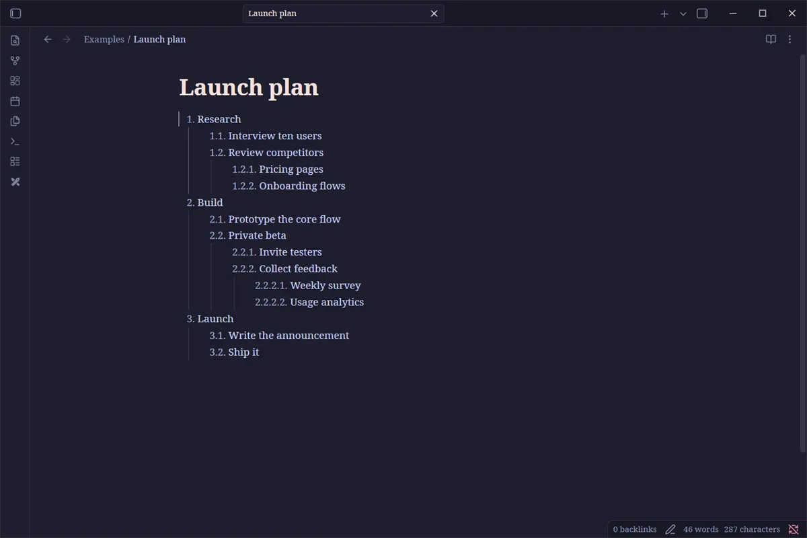807x538 pixels.
Task: Click 'Interview ten users' item
Action: pyautogui.click(x=275, y=136)
